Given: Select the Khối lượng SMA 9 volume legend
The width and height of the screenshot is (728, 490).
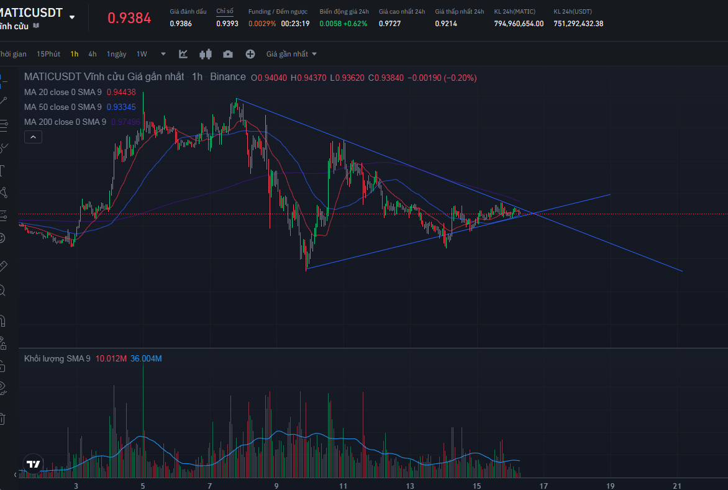Looking at the screenshot, I should tap(57, 358).
